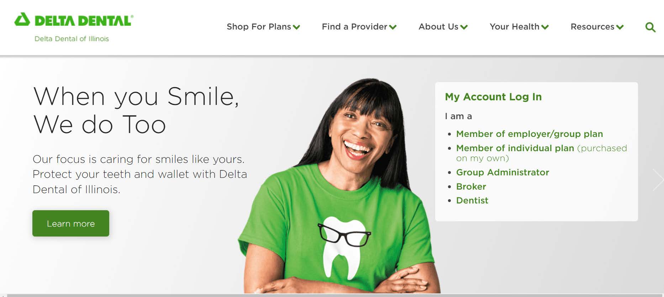
Task: Choose the Group Administrator login link
Action: pos(502,173)
